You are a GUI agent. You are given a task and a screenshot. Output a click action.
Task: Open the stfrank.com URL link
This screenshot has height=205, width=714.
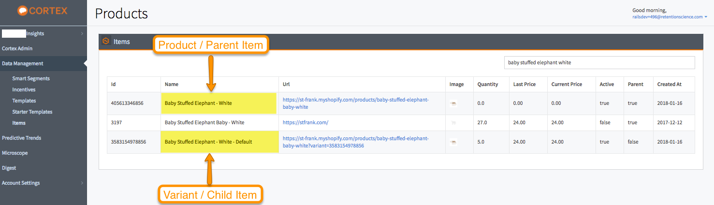[306, 123]
